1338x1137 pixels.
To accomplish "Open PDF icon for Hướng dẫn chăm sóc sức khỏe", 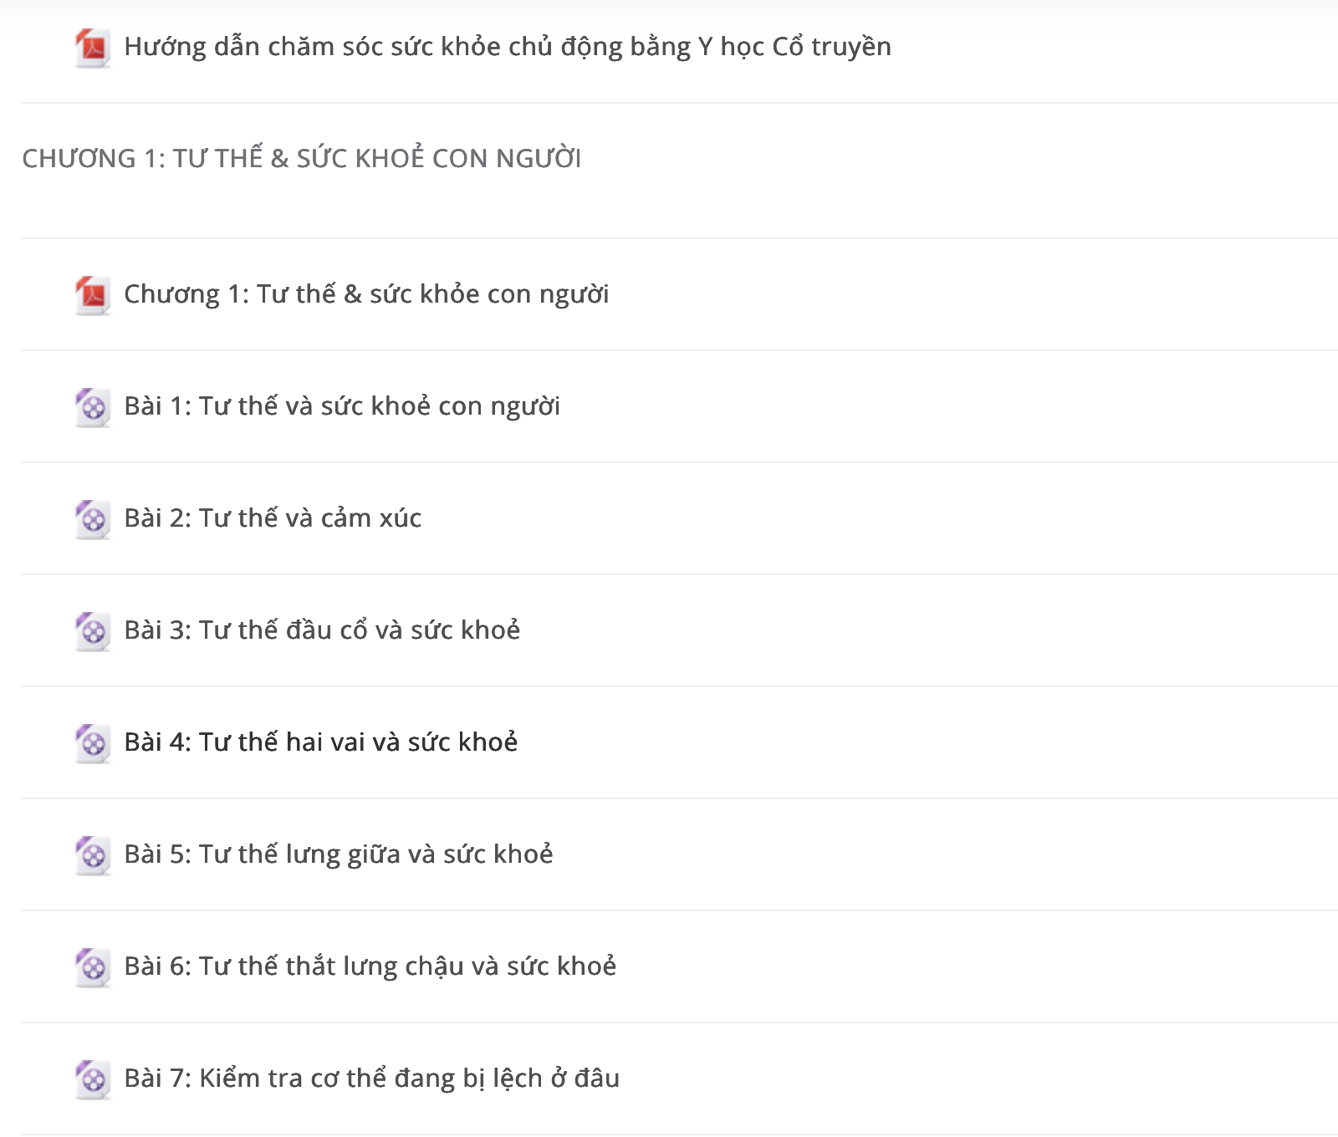I will (93, 48).
